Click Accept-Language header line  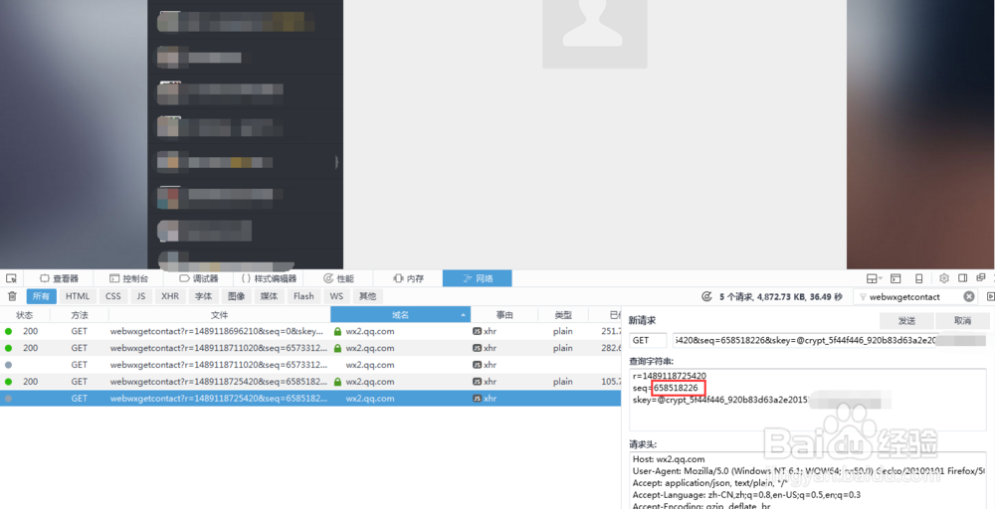pyautogui.click(x=747, y=494)
